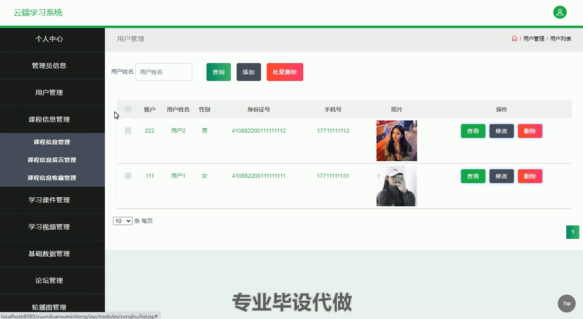Delete 用户1 using 删除 button

[x=530, y=176]
